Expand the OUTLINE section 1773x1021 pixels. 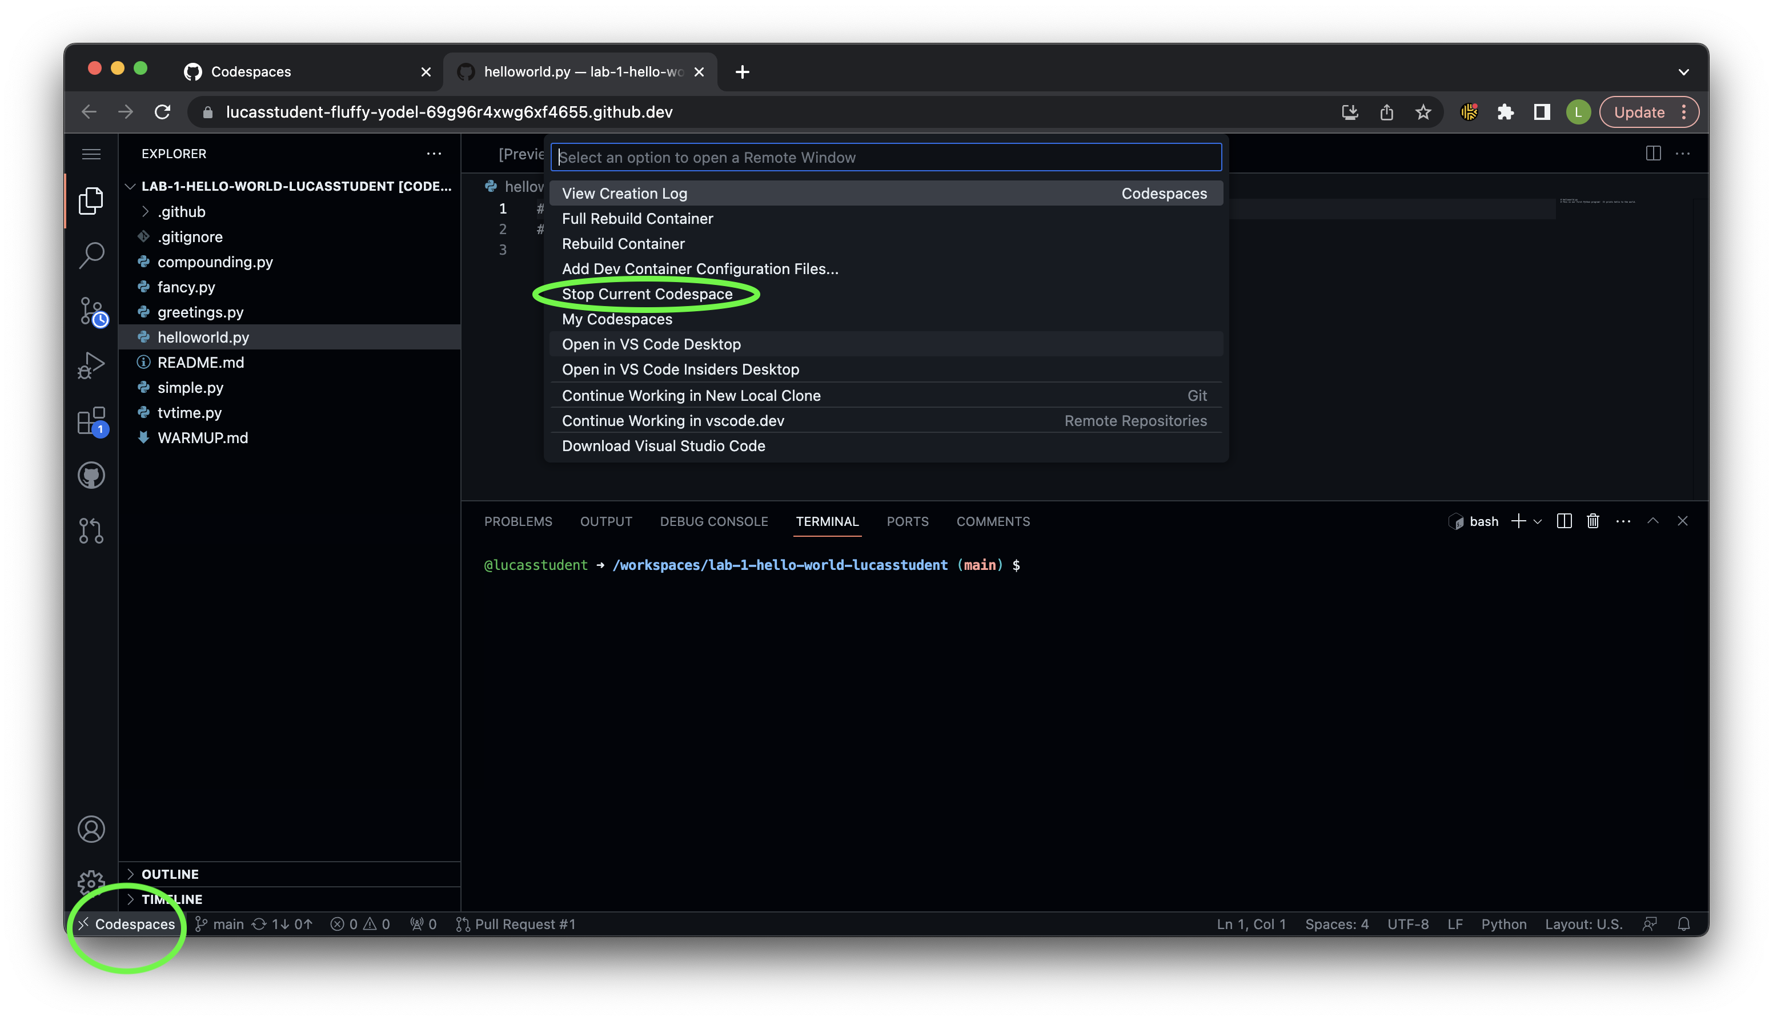point(290,874)
